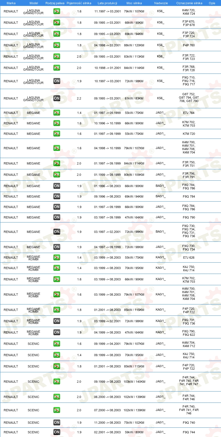221x437 pixels.
Task: Select the 80kW / 109KM power cell
Action: click(x=134, y=175)
